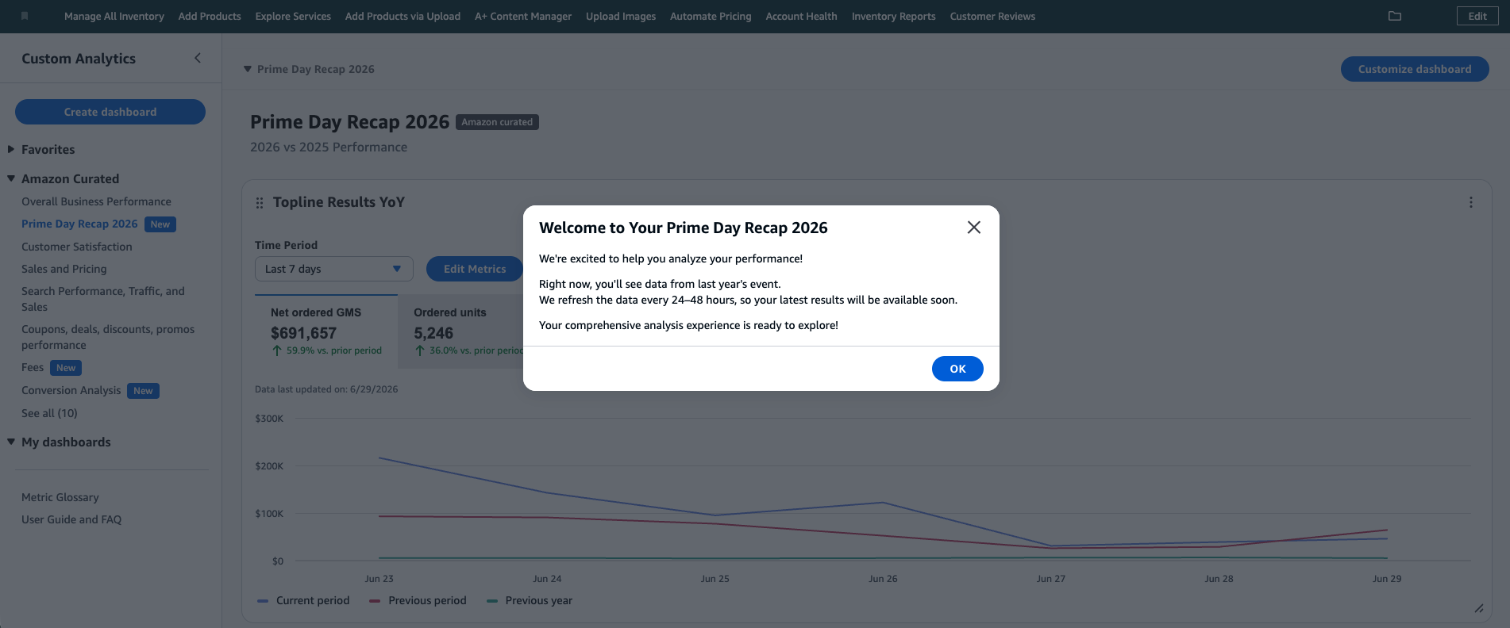The image size is (1510, 628).
Task: Collapse the Custom Analytics sidebar
Action: point(198,58)
